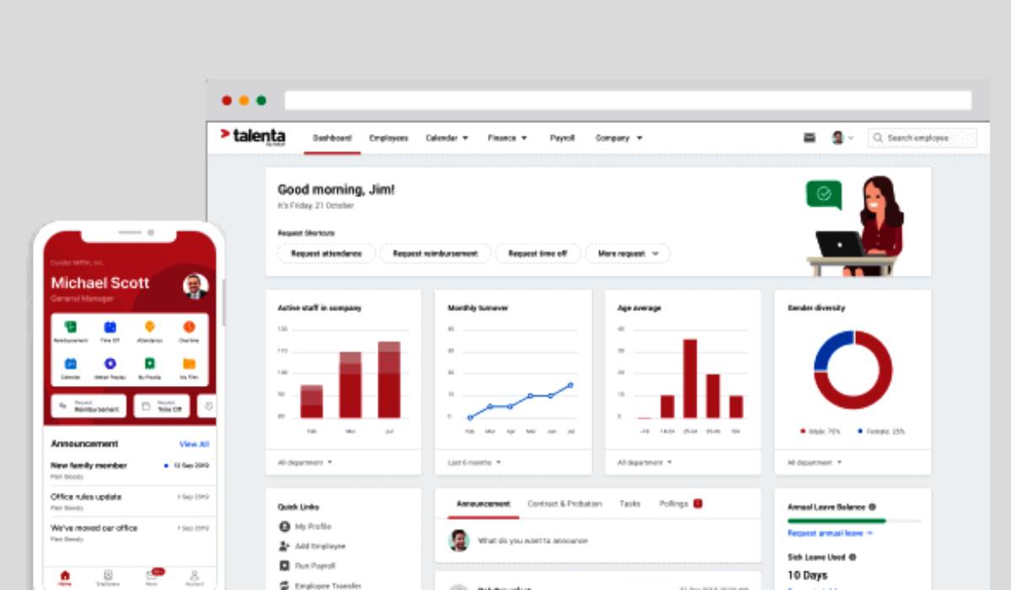Screen dimensions: 1011x590
Task: Click Request time off button
Action: [538, 253]
